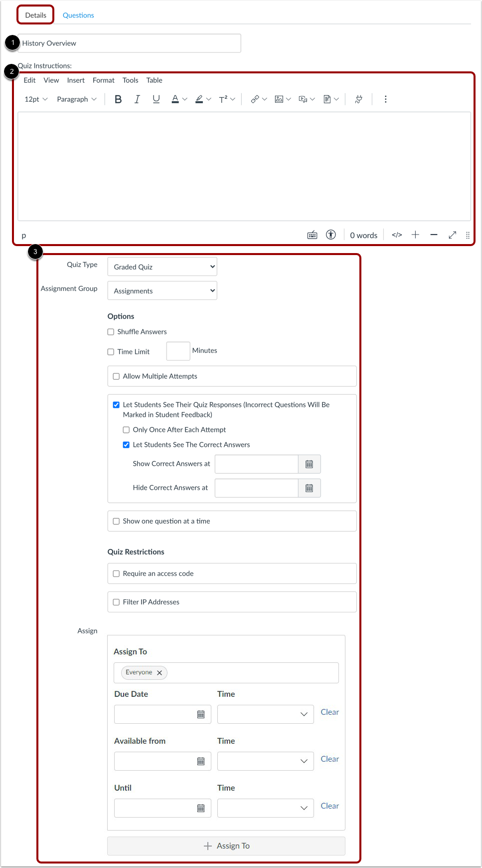Switch to HTML editor view icon
Screen dimensions: 482x868
(397, 235)
